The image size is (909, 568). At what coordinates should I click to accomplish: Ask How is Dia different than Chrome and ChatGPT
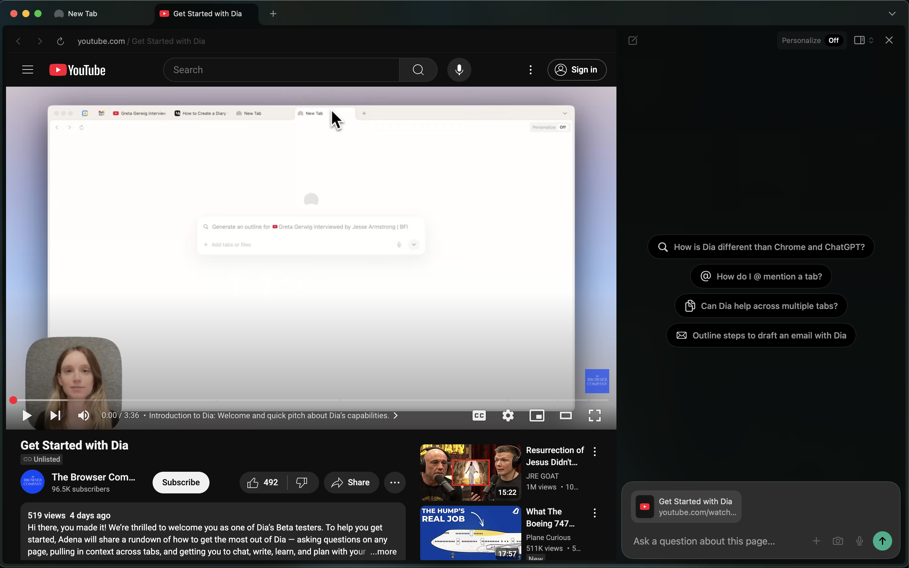[x=761, y=247]
